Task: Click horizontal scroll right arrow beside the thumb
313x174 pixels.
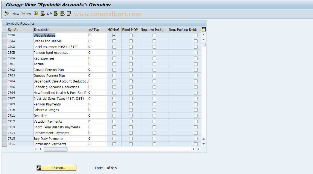Action: (41, 149)
